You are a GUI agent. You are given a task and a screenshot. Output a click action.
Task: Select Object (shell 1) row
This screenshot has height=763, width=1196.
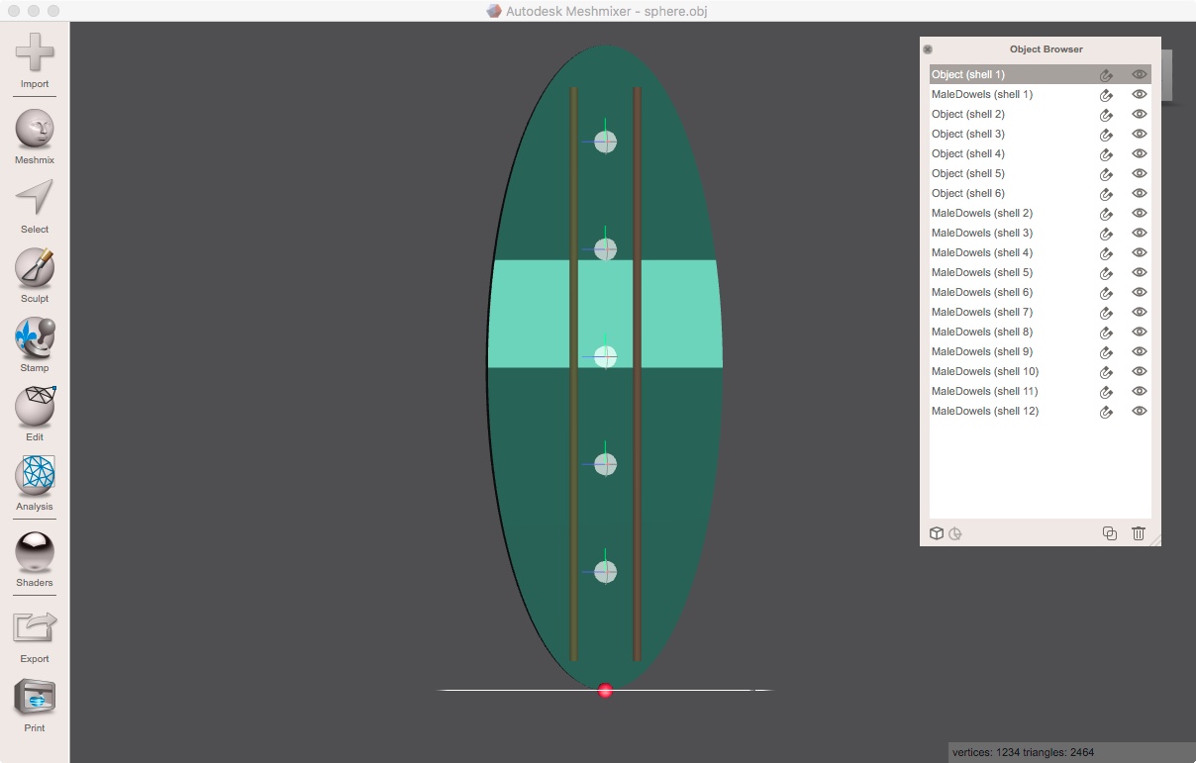[1040, 74]
